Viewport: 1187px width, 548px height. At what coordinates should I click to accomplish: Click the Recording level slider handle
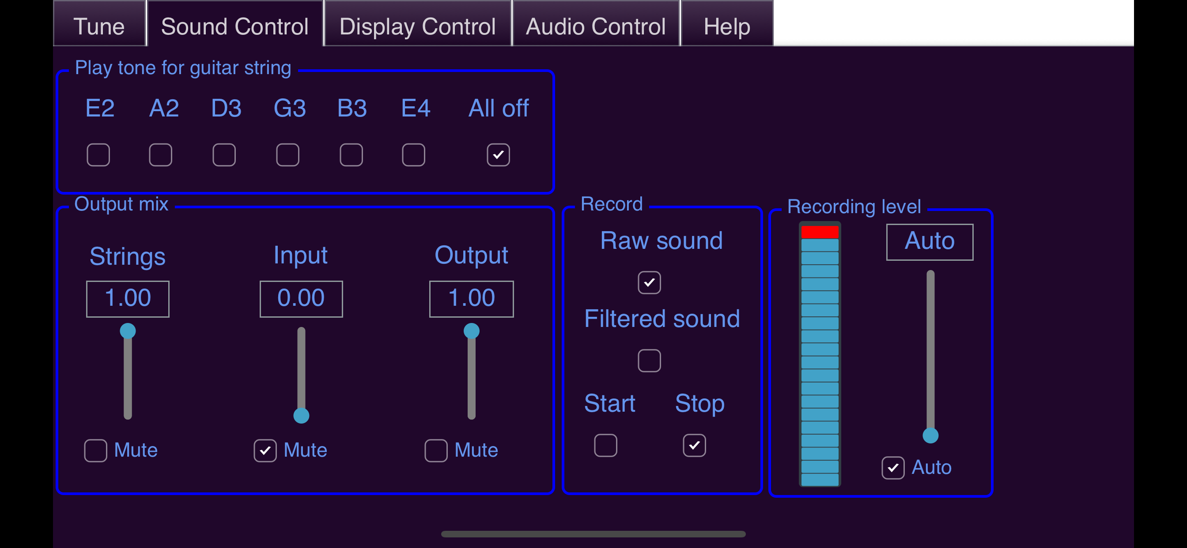[x=930, y=435]
